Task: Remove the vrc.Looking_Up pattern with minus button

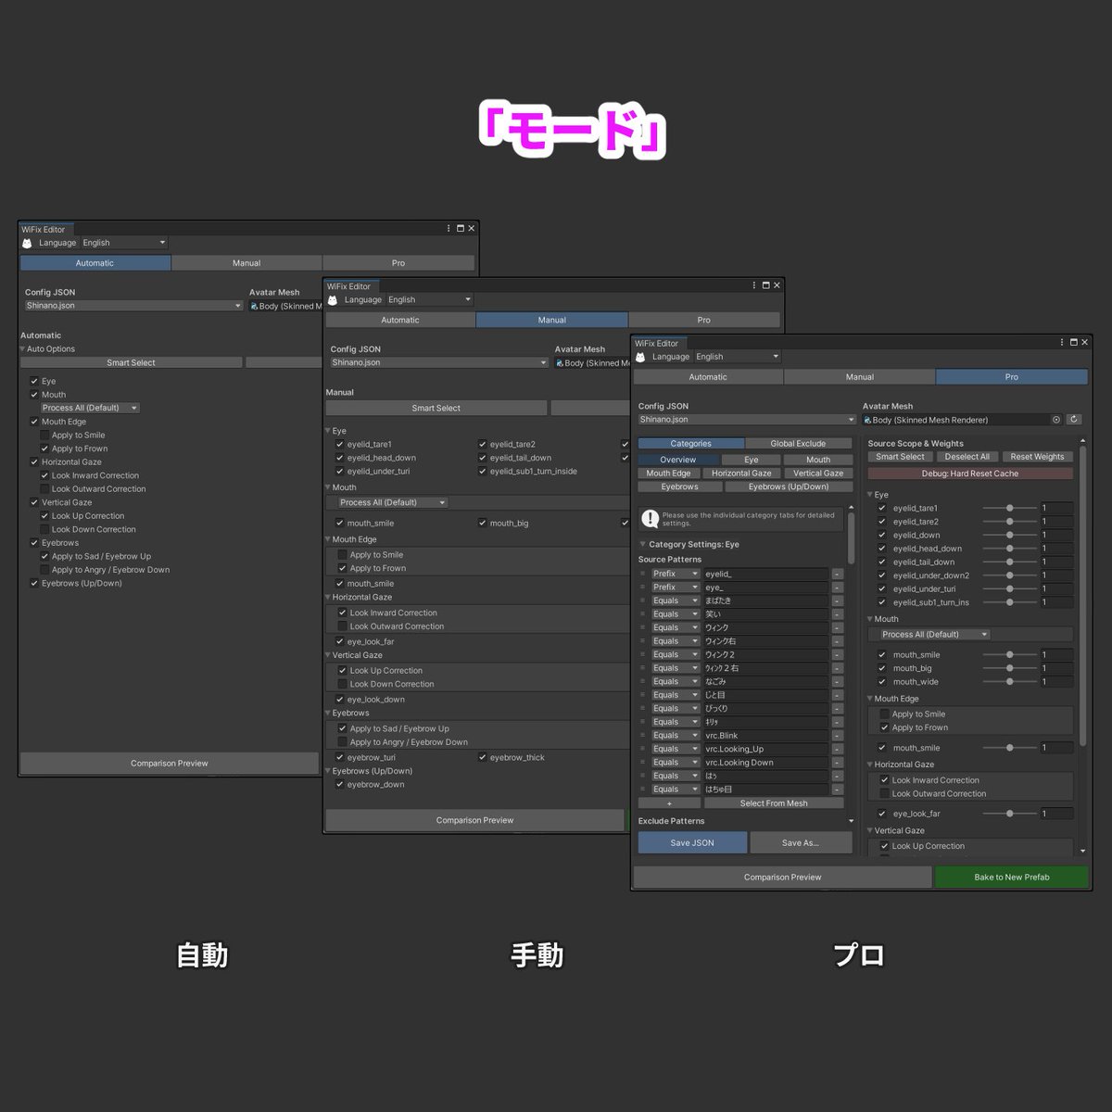Action: pos(837,750)
